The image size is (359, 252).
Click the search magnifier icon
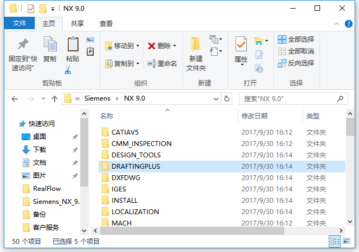point(341,99)
